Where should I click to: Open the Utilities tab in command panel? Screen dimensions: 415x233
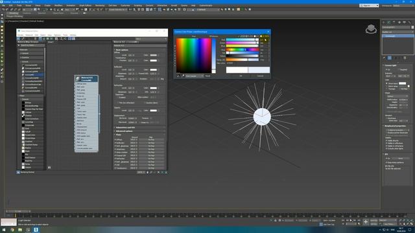pos(409,22)
